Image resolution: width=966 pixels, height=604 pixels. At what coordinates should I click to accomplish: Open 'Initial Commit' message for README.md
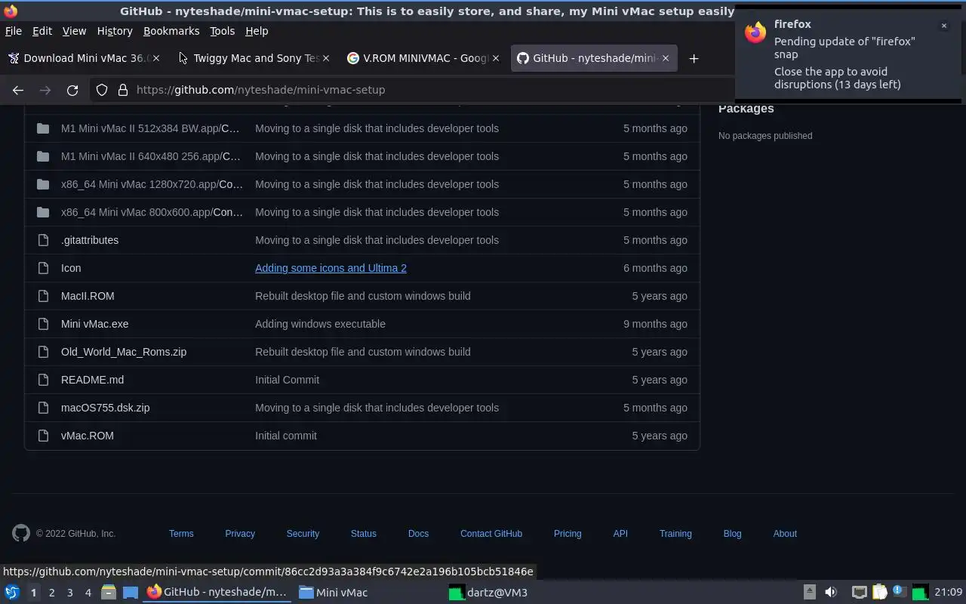[287, 380]
